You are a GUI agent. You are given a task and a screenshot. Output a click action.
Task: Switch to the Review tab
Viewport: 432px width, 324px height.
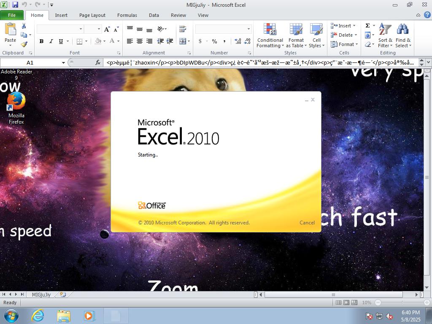click(x=178, y=15)
